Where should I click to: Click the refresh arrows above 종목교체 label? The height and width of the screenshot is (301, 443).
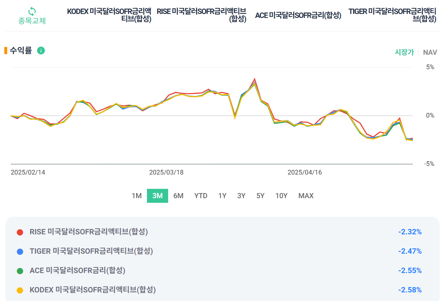tap(31, 10)
